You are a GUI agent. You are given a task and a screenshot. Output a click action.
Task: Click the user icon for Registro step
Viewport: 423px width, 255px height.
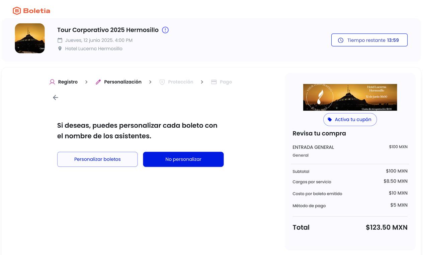pyautogui.click(x=52, y=82)
